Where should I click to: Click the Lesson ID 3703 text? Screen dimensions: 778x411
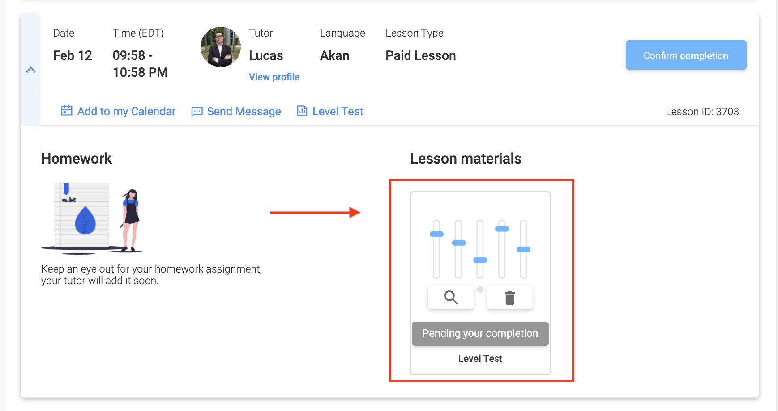coord(702,112)
